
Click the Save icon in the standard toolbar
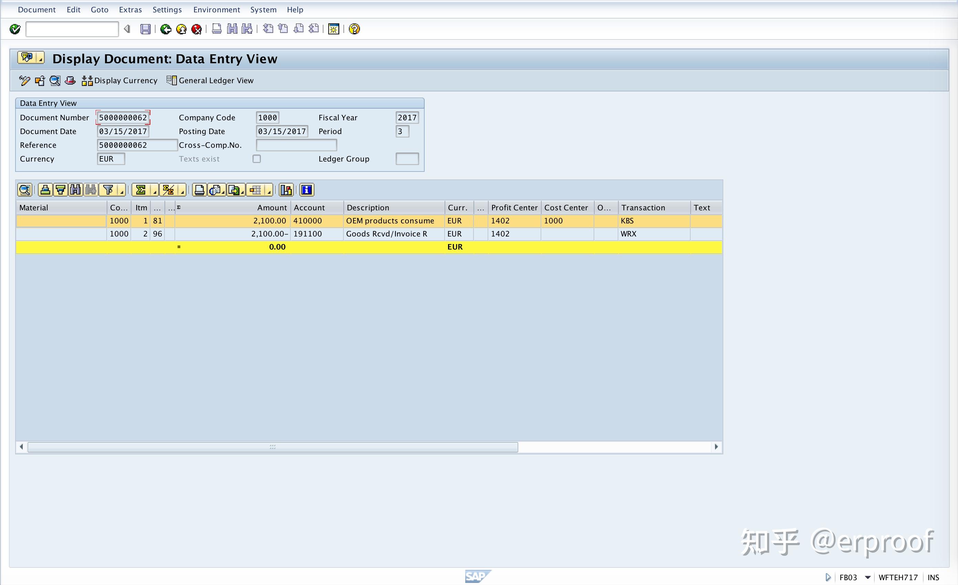(x=146, y=29)
